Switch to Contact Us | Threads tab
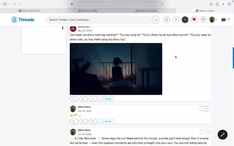234x146 pixels. 146,11
